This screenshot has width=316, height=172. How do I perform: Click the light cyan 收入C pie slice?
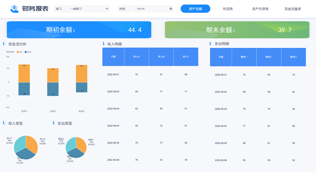pyautogui.click(x=19, y=143)
